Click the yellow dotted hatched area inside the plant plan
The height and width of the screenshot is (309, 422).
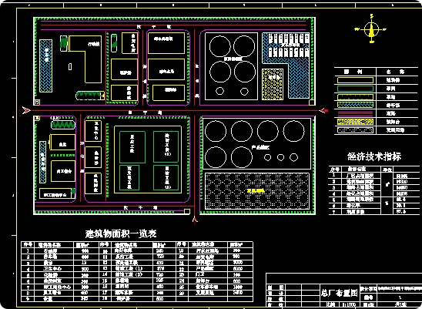273,84
